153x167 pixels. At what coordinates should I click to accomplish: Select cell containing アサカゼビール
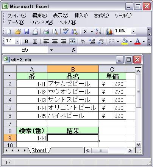73,84
